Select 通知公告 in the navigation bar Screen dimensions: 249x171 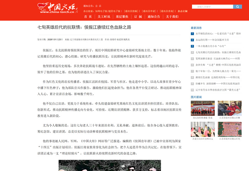click(154, 17)
